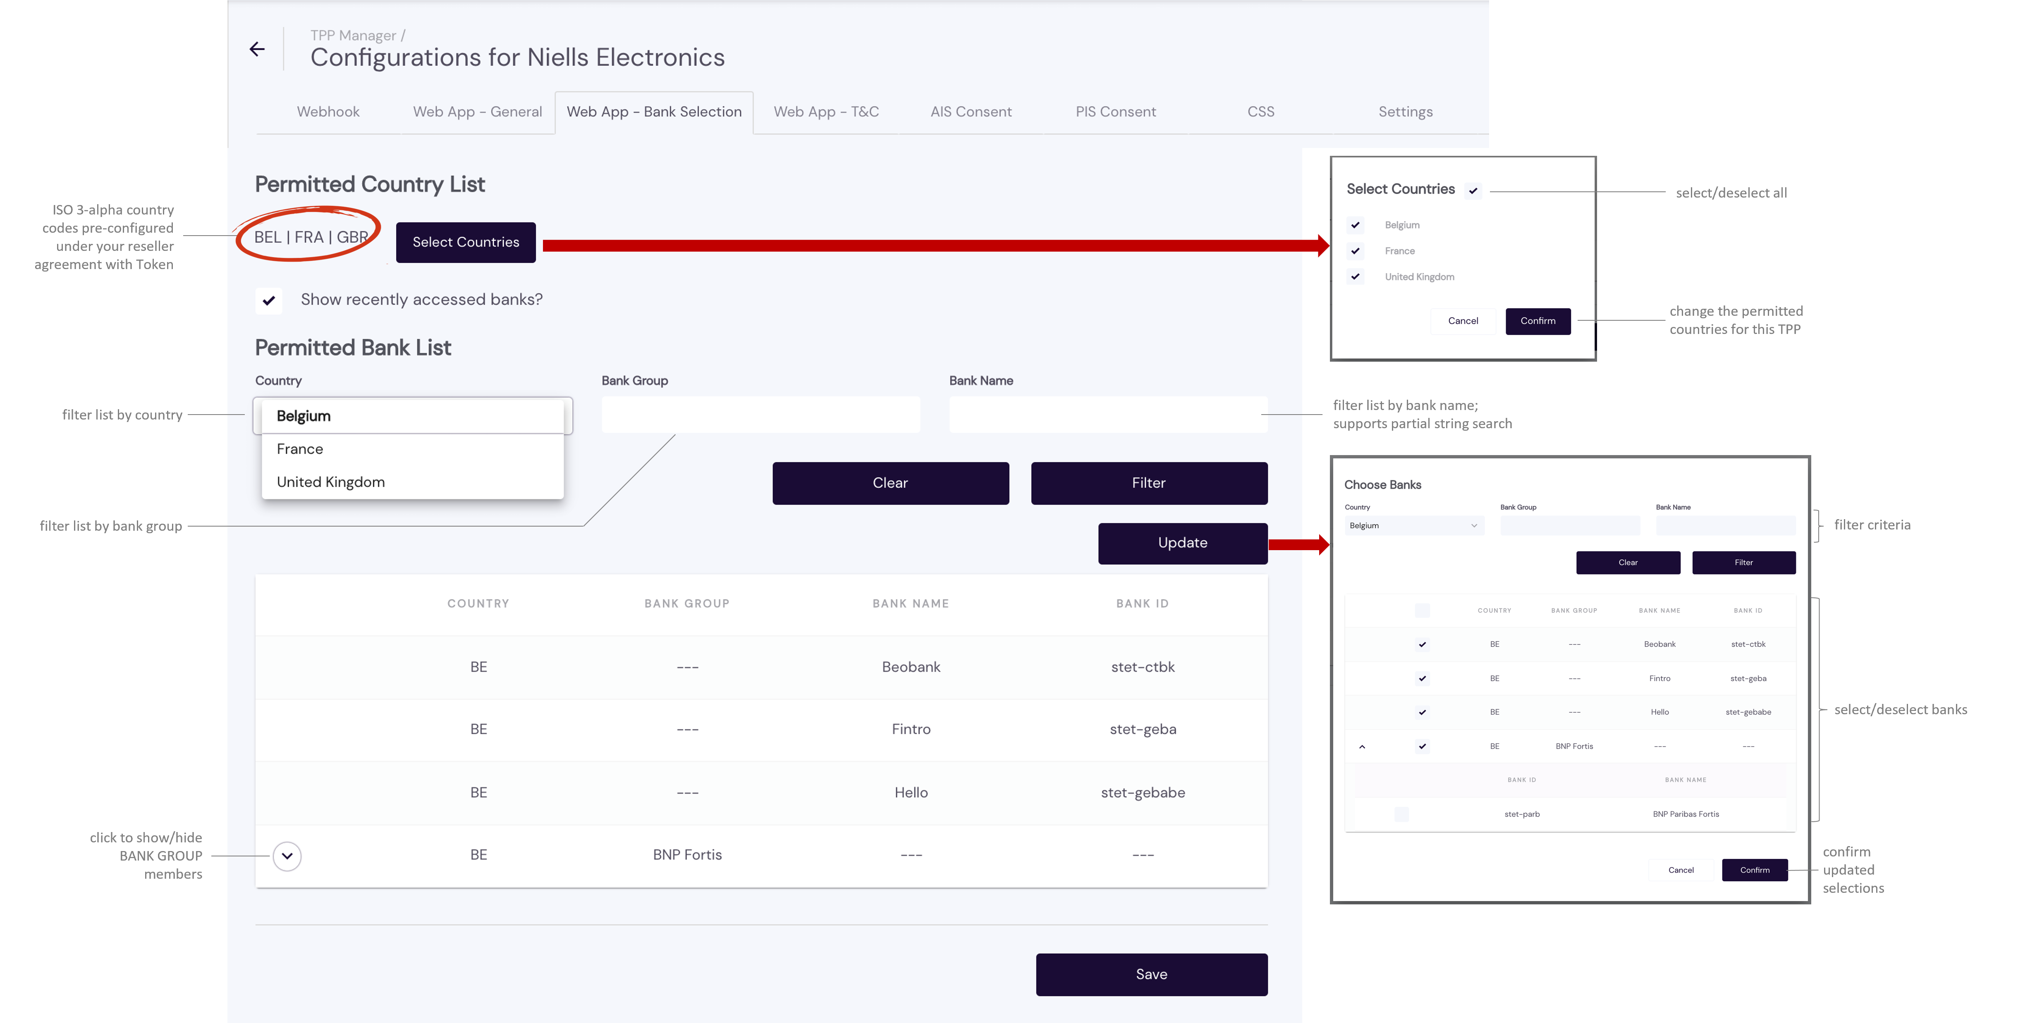Expand BNP Fortis bank group members

pyautogui.click(x=287, y=856)
